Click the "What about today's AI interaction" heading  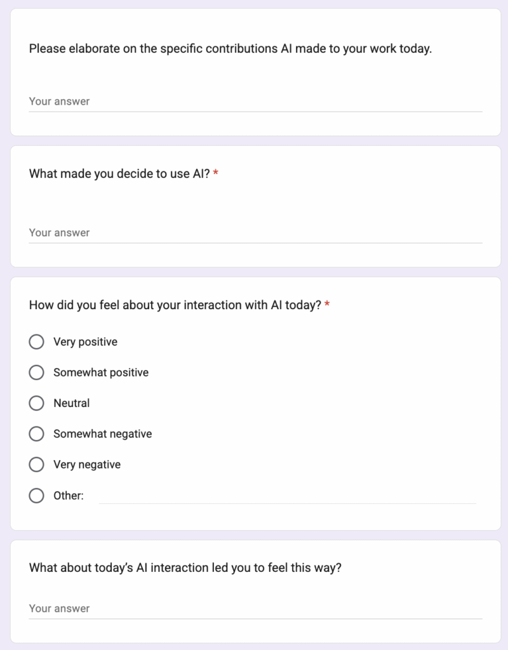tap(185, 568)
